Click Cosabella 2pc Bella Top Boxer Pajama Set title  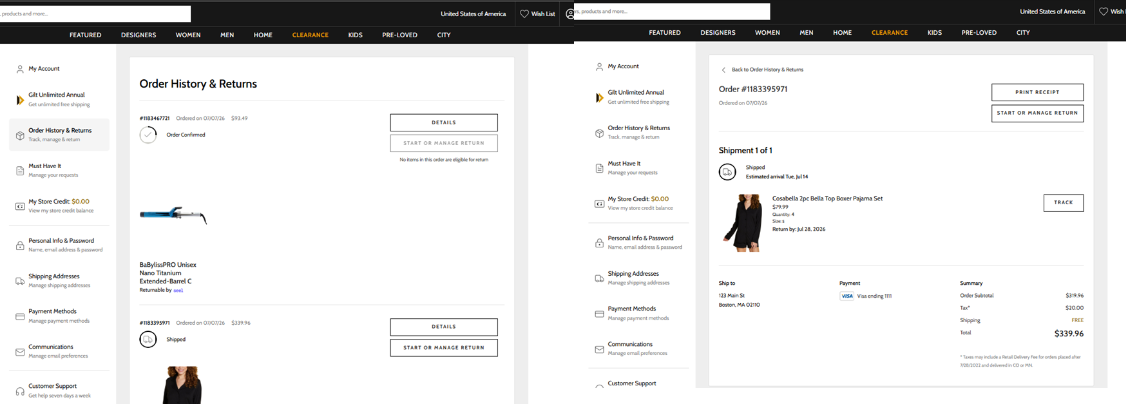click(827, 198)
